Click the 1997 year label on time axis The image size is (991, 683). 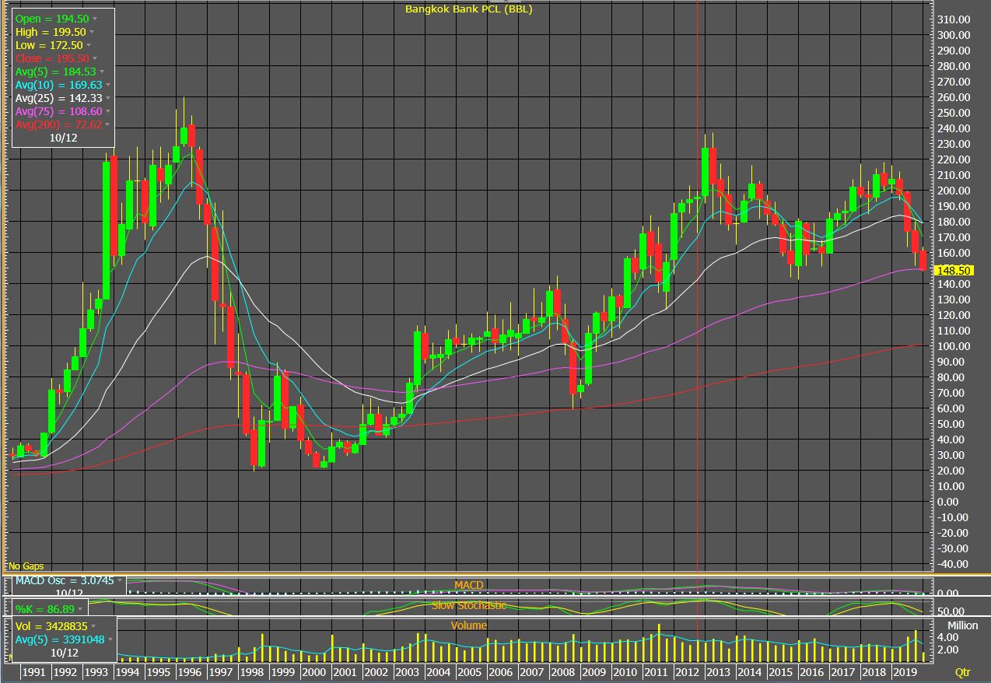pos(220,671)
